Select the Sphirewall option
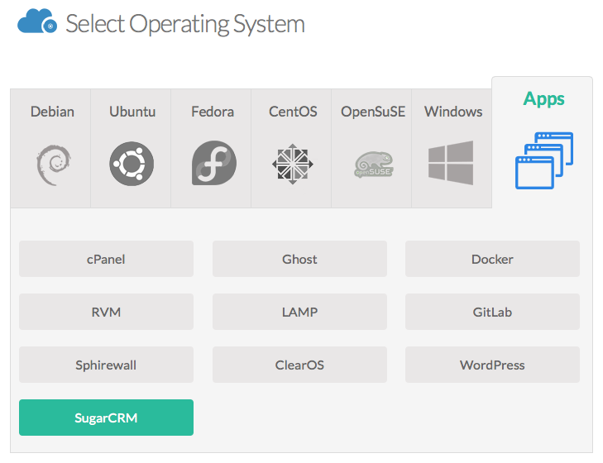 pos(106,365)
